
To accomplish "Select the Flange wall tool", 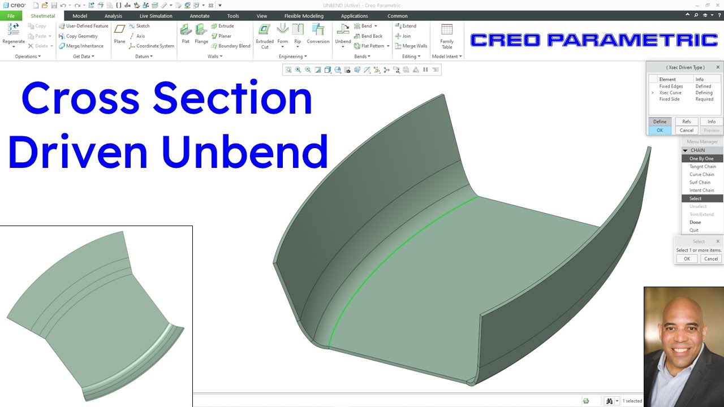I will point(201,33).
